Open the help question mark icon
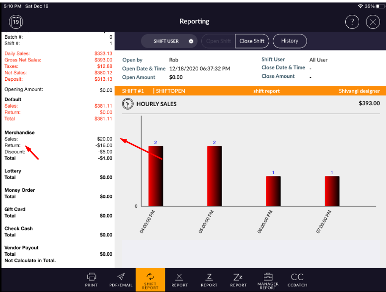The height and width of the screenshot is (292, 386). tap(352, 22)
